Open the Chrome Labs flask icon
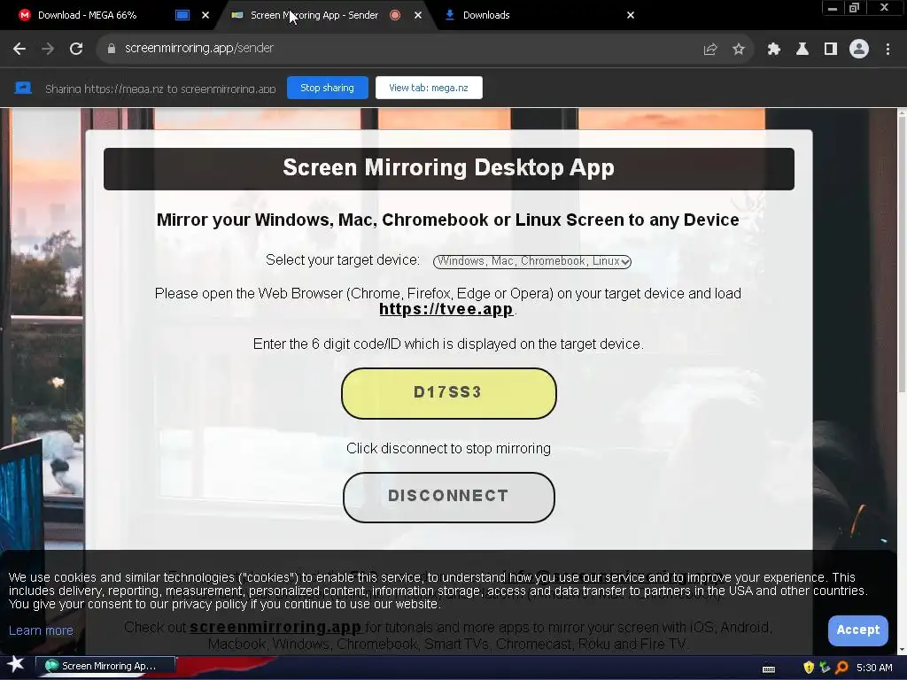 click(x=802, y=50)
